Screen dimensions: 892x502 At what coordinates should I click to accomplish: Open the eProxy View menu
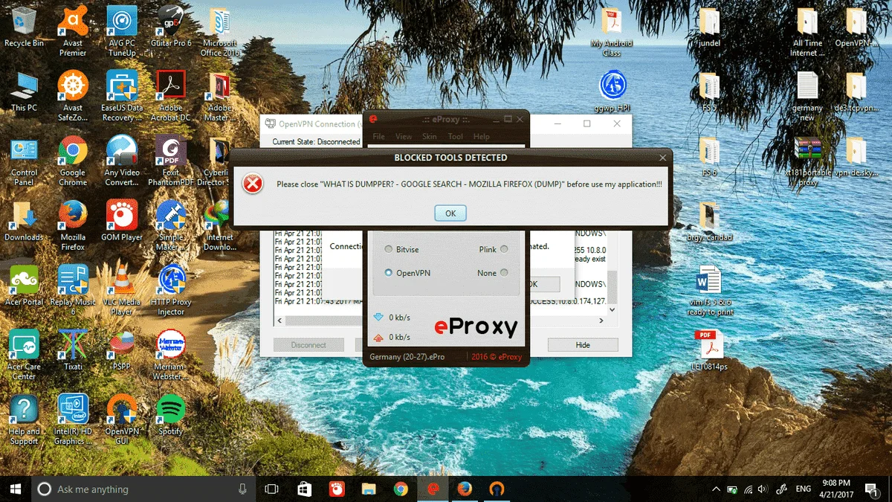click(404, 137)
